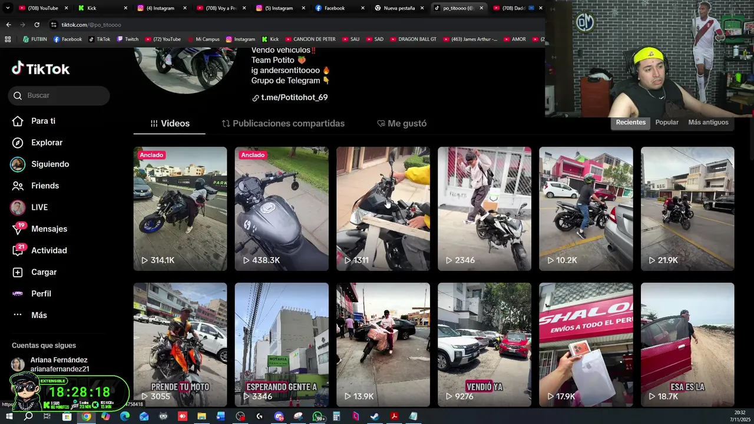Open the site information icon in address bar

(54, 25)
